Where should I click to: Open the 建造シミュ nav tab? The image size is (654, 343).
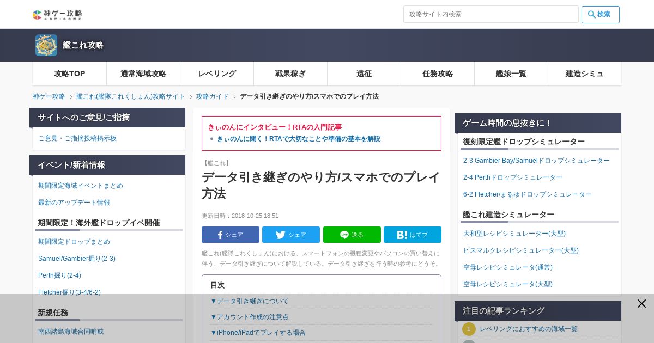click(585, 73)
